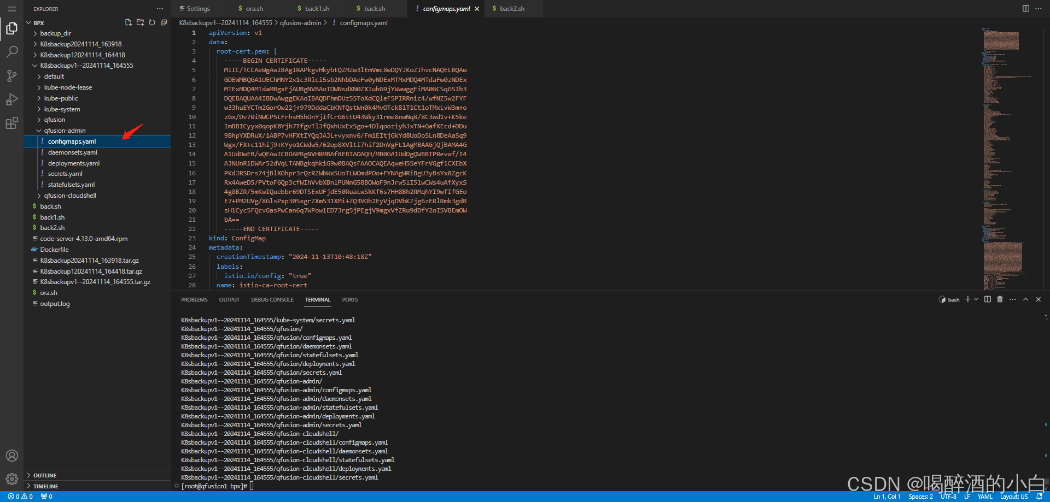Open deployments.yaml in explorer
The image size is (1050, 502).
(74, 163)
